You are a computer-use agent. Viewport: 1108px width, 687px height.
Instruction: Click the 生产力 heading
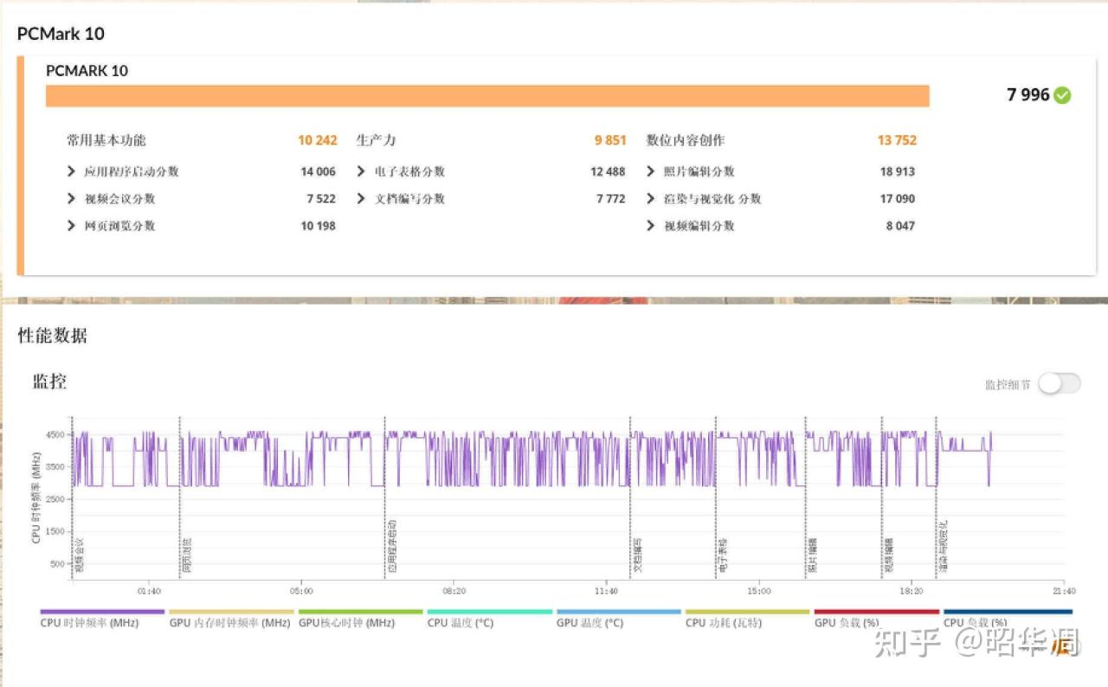376,140
